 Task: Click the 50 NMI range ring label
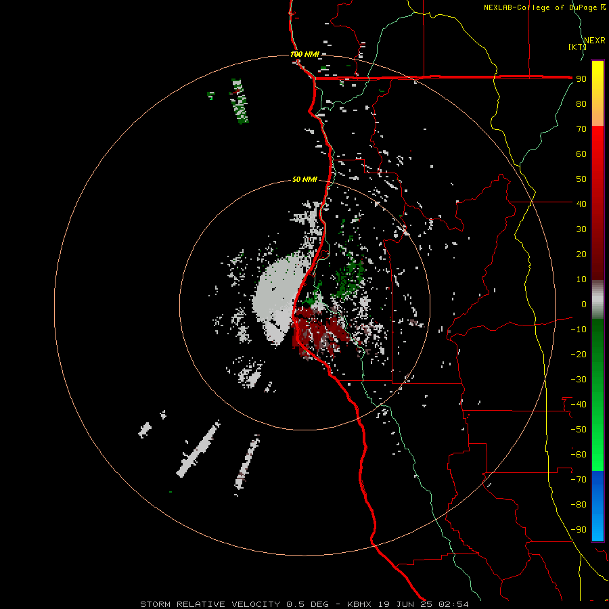[x=304, y=179]
